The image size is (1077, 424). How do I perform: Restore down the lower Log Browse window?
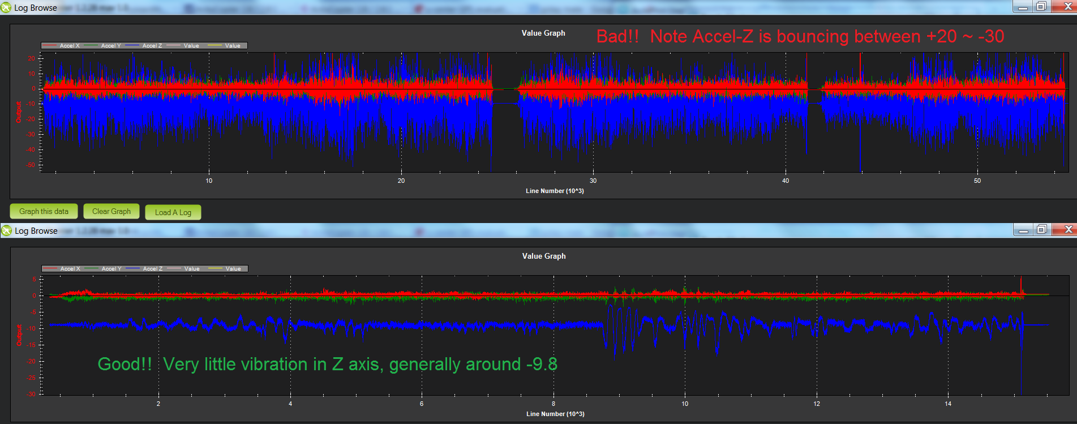click(1041, 229)
